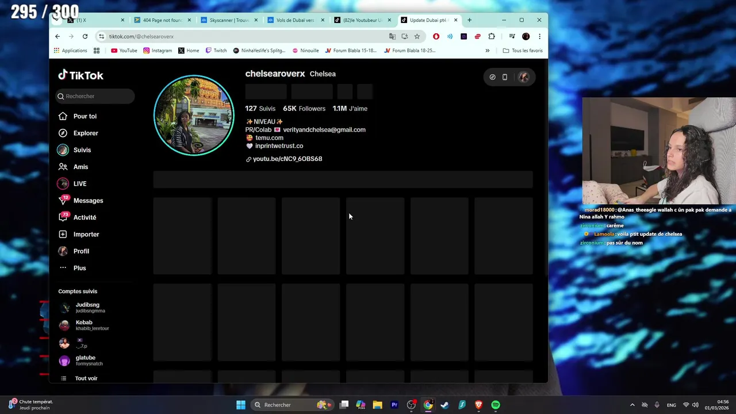
Task: Open Applications bookmarks shortcut
Action: click(x=70, y=51)
